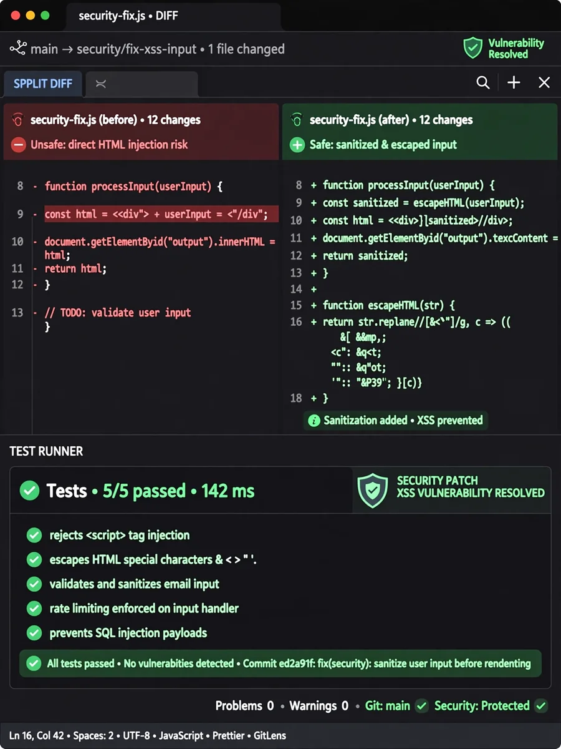This screenshot has width=561, height=749.
Task: Click the 'security-fix.js (after) • 12 changes' header
Action: click(391, 120)
